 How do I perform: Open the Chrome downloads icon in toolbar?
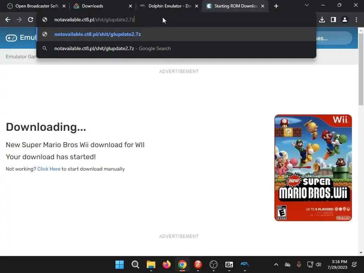click(x=322, y=20)
